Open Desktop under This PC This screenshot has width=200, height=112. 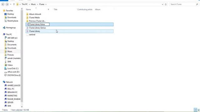click(x=10, y=41)
